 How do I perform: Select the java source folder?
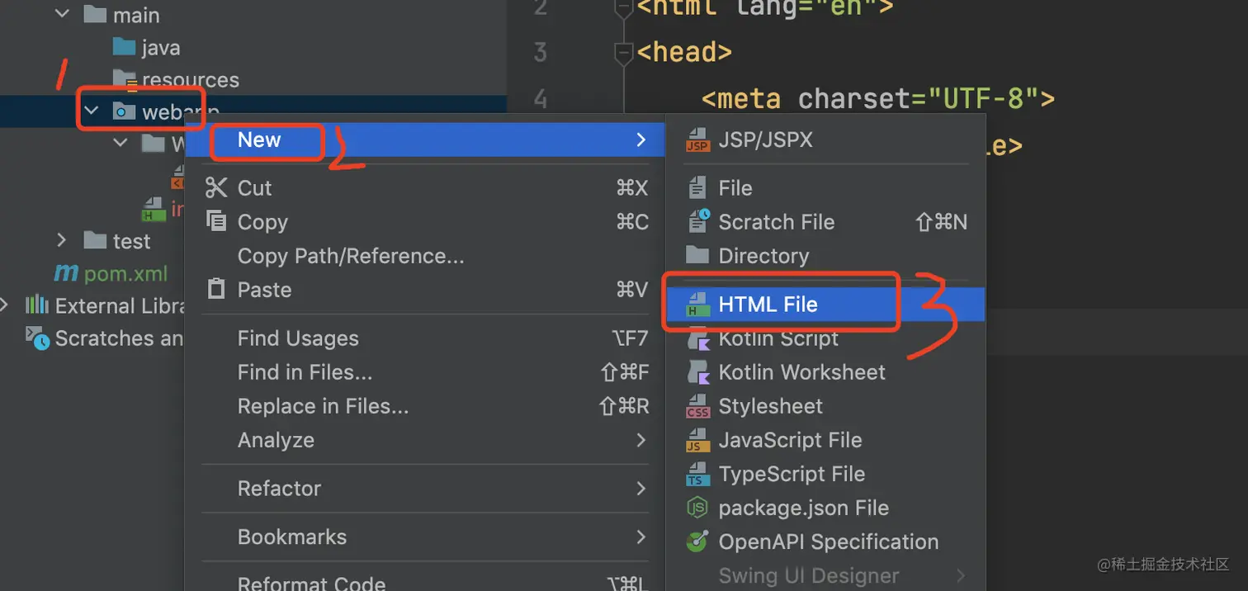click(x=159, y=48)
